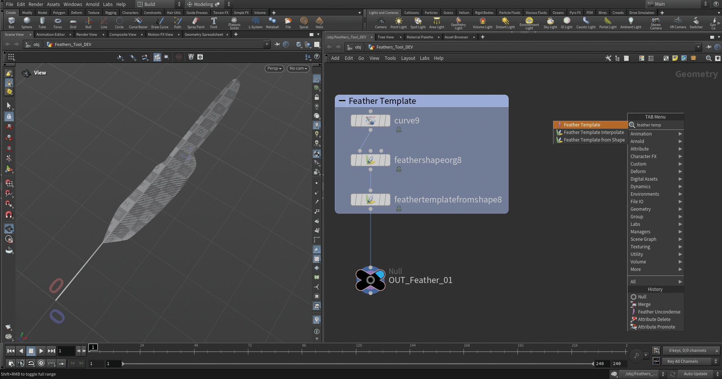Screen dimensions: 722x379
Task: Click the VR Camera shelf tool
Action: tap(678, 23)
